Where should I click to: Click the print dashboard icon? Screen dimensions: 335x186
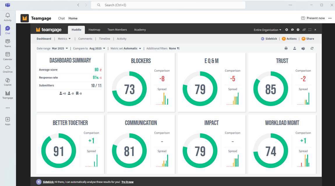point(286,49)
